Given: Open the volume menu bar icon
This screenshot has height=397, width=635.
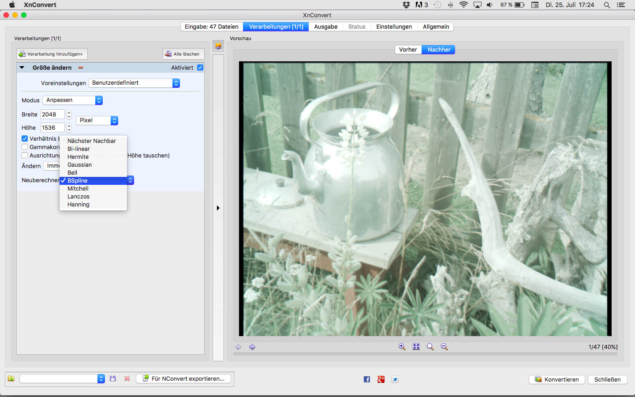Looking at the screenshot, I should [489, 5].
